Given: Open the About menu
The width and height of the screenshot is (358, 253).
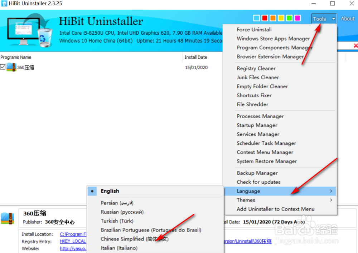Looking at the screenshot, I should click(348, 19).
